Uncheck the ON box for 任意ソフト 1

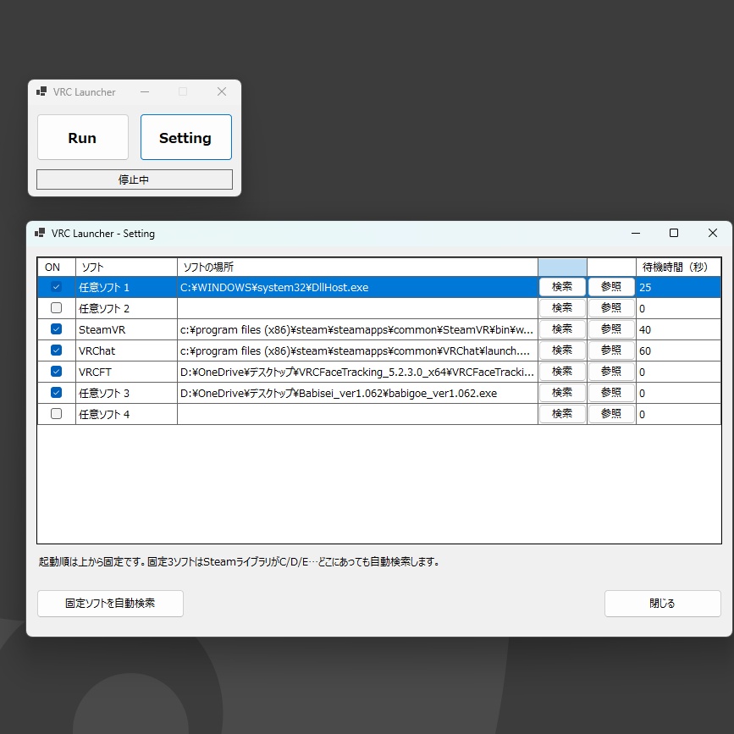(56, 286)
